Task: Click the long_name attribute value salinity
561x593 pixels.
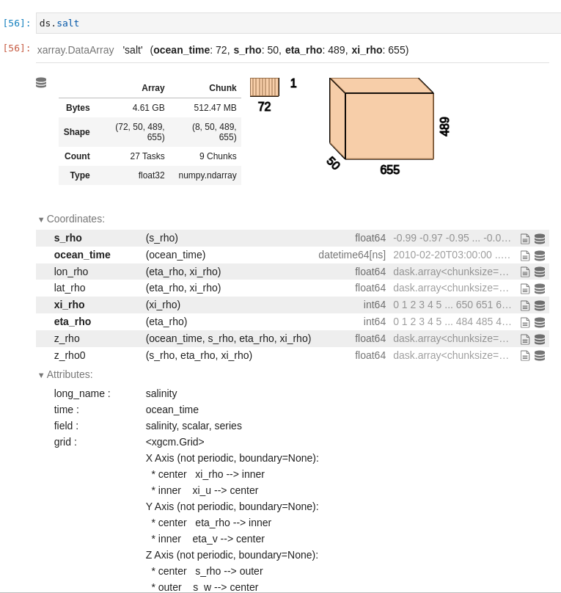Action: click(x=161, y=393)
